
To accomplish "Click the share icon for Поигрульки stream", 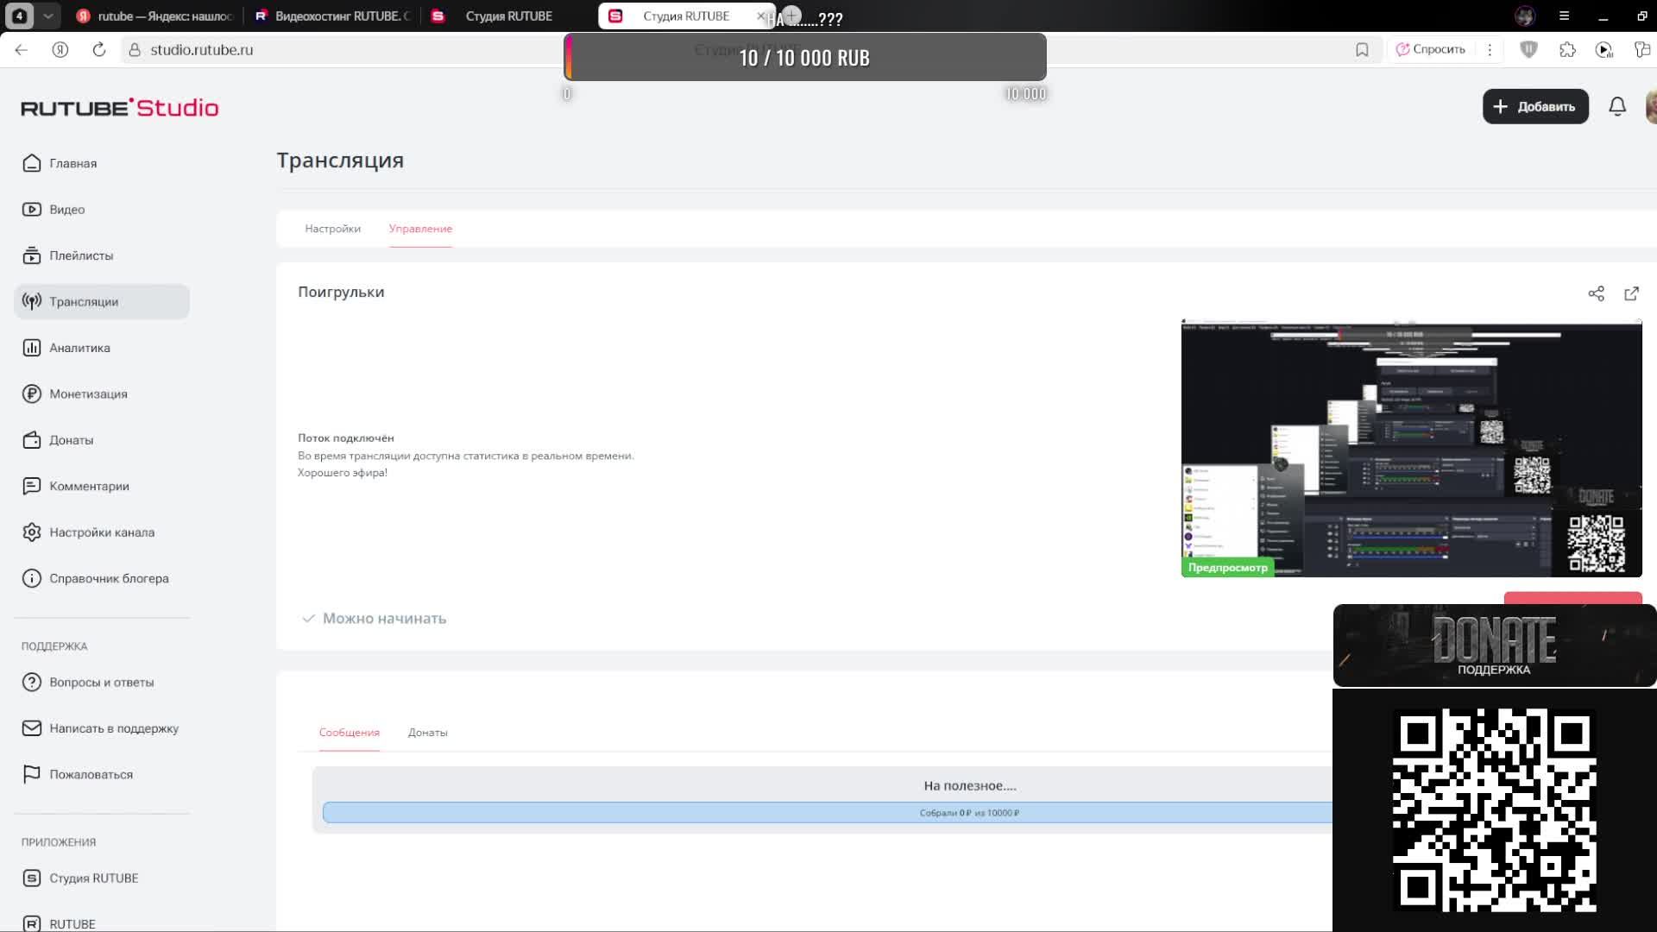I will tap(1596, 293).
